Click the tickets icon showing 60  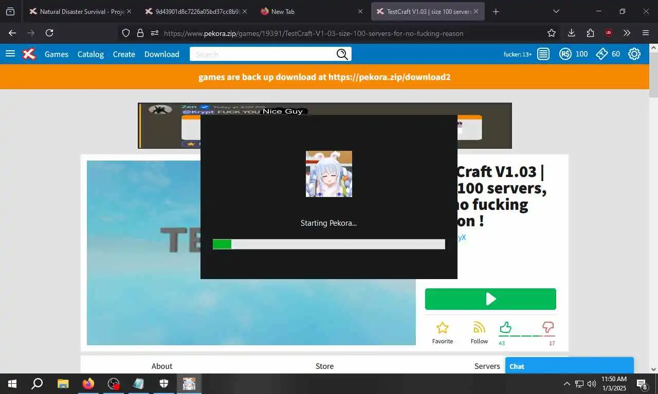602,54
